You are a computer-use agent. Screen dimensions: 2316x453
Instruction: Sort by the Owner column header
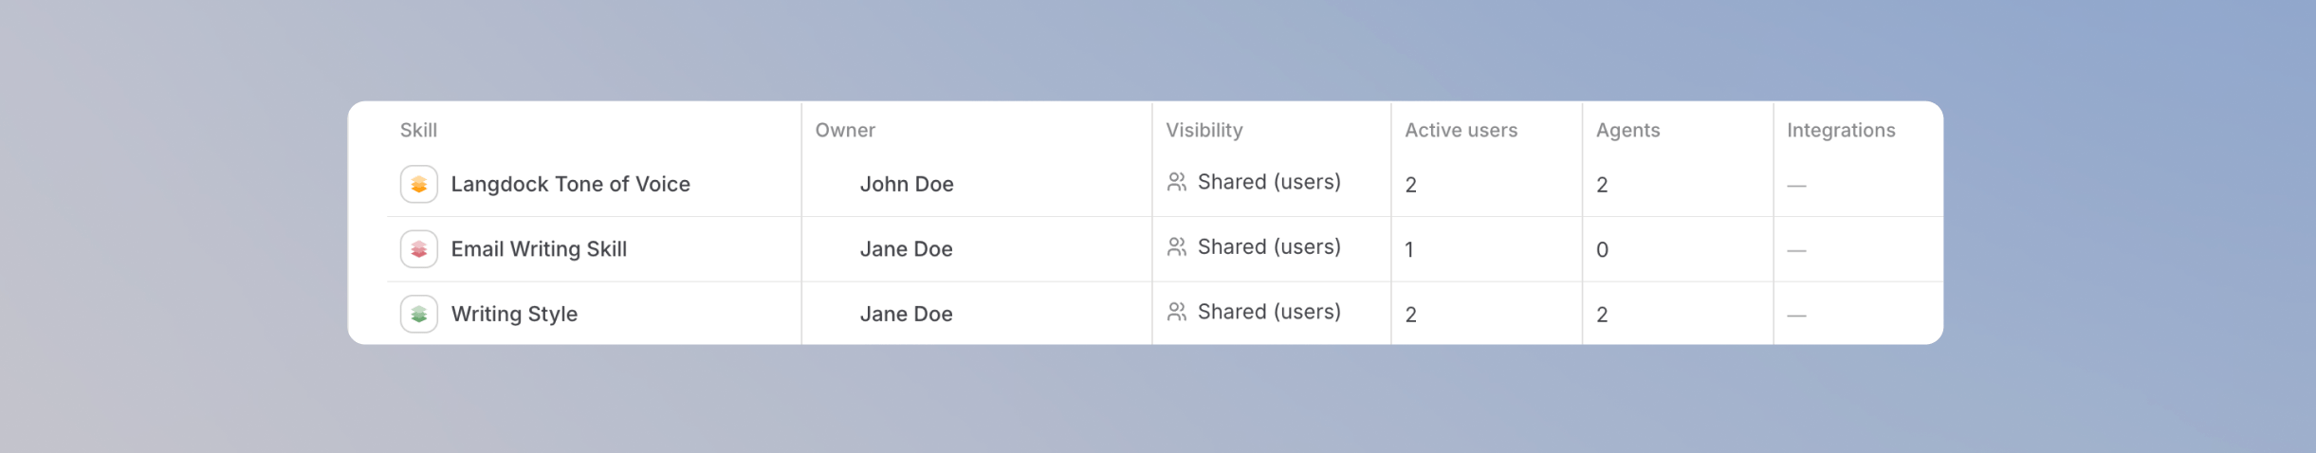click(x=845, y=130)
